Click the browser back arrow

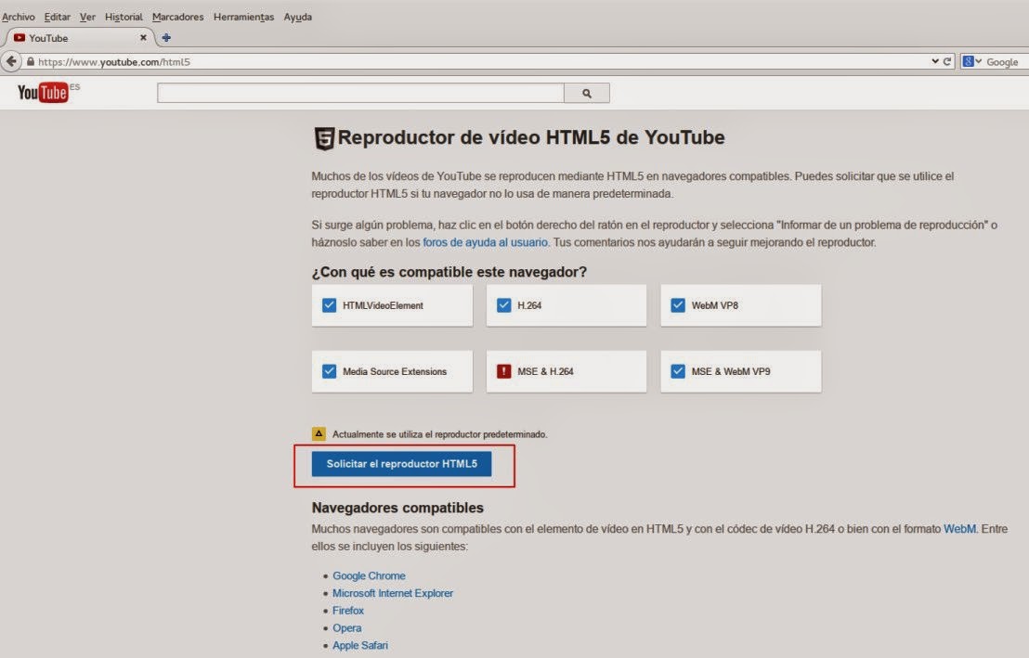click(11, 61)
